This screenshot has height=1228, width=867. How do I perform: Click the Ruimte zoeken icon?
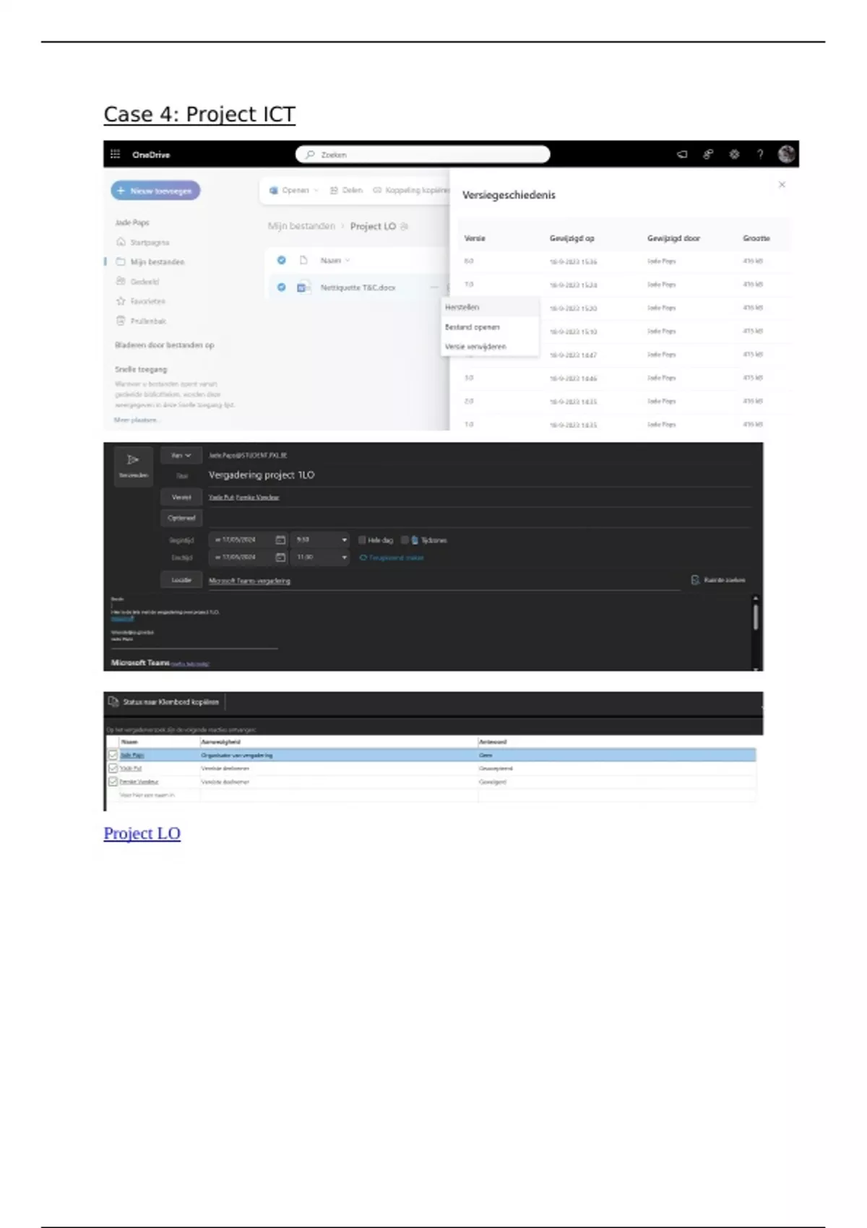tap(695, 580)
